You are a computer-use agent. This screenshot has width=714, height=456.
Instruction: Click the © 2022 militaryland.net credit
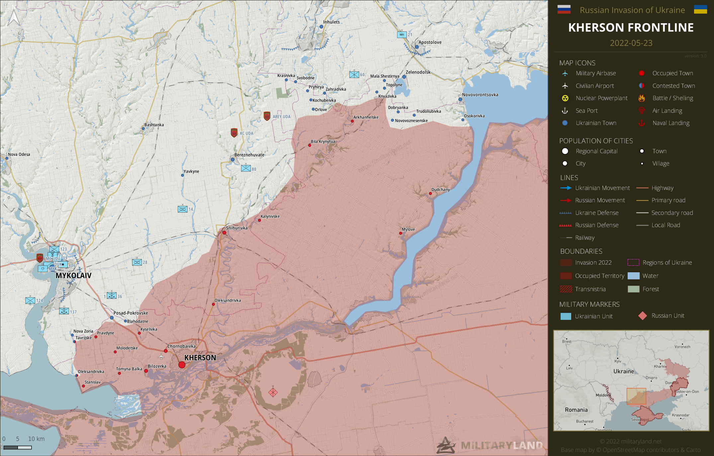coord(631,441)
